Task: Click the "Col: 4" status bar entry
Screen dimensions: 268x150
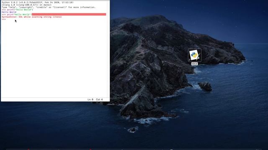Action: [99, 100]
